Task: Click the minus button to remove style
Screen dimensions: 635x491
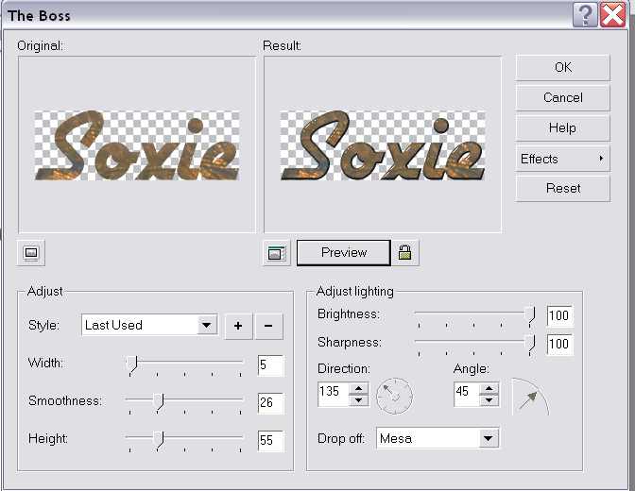Action: (x=268, y=326)
